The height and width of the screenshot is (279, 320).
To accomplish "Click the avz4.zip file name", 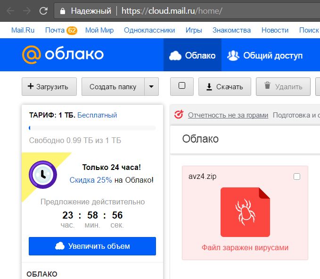I will 202,176.
